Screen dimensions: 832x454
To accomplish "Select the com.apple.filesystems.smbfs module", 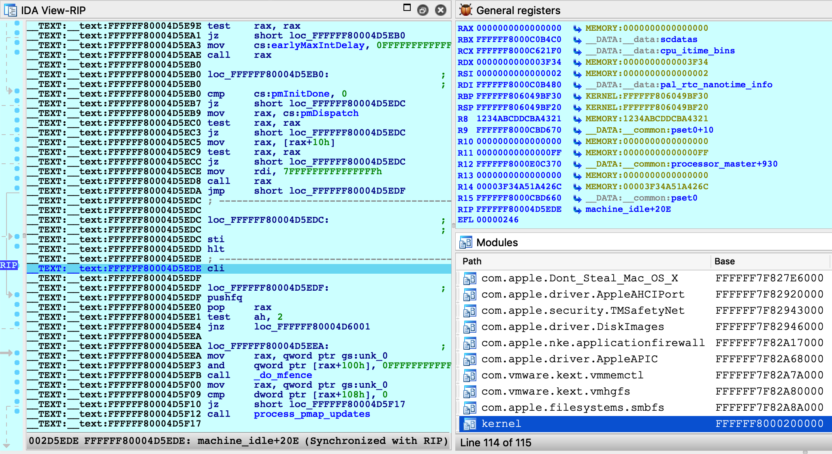I will click(x=572, y=408).
